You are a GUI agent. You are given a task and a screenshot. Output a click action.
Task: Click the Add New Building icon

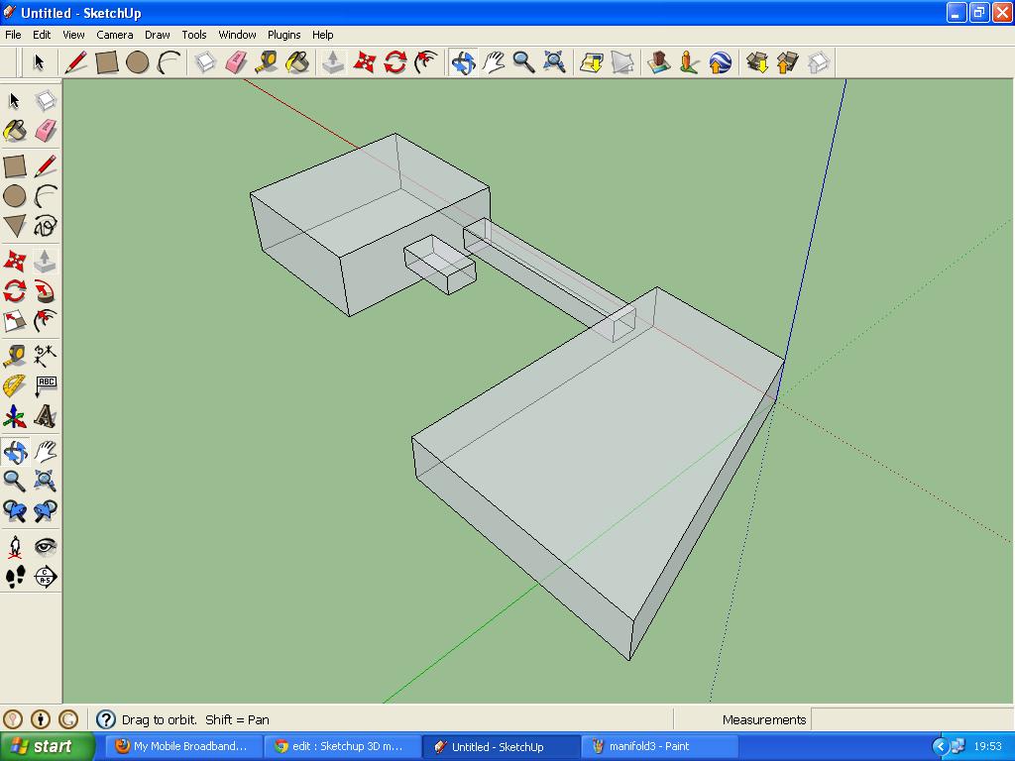coord(658,62)
